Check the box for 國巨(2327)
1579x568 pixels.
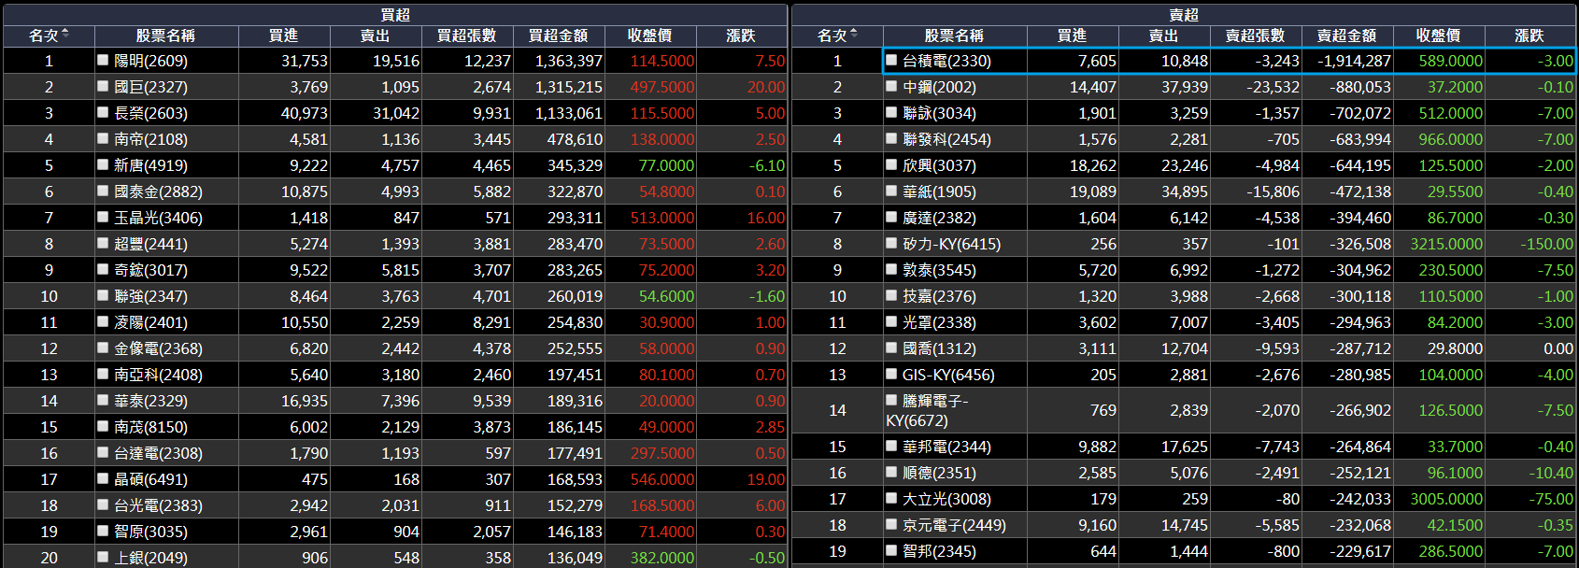point(103,86)
